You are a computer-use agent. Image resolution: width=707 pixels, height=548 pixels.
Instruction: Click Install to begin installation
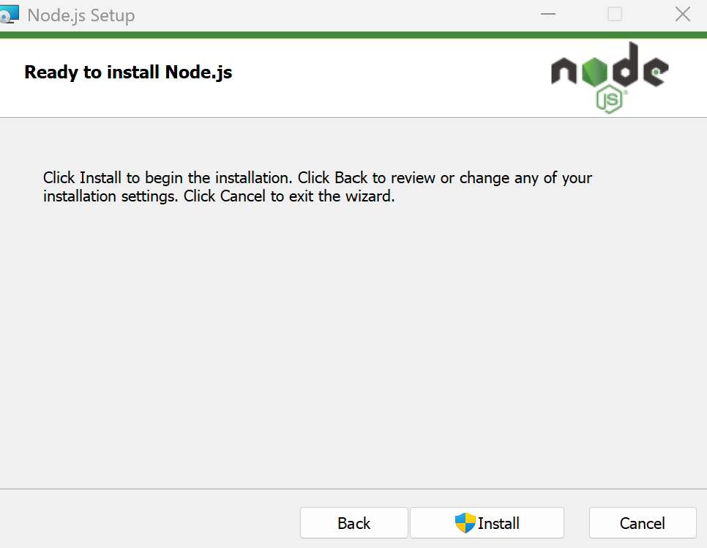[x=487, y=523]
